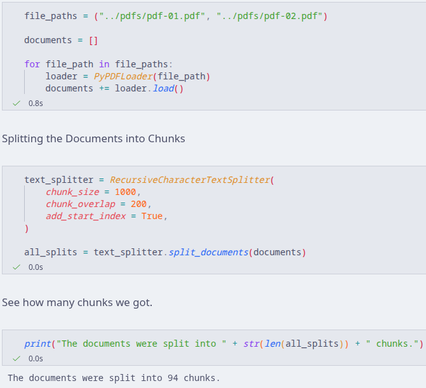Click the green success checkmark beside 0.8s
The width and height of the screenshot is (426, 388).
pyautogui.click(x=17, y=104)
